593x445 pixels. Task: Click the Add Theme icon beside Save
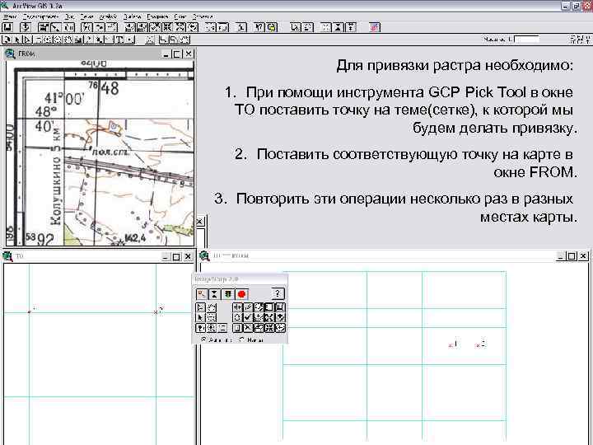pyautogui.click(x=25, y=27)
